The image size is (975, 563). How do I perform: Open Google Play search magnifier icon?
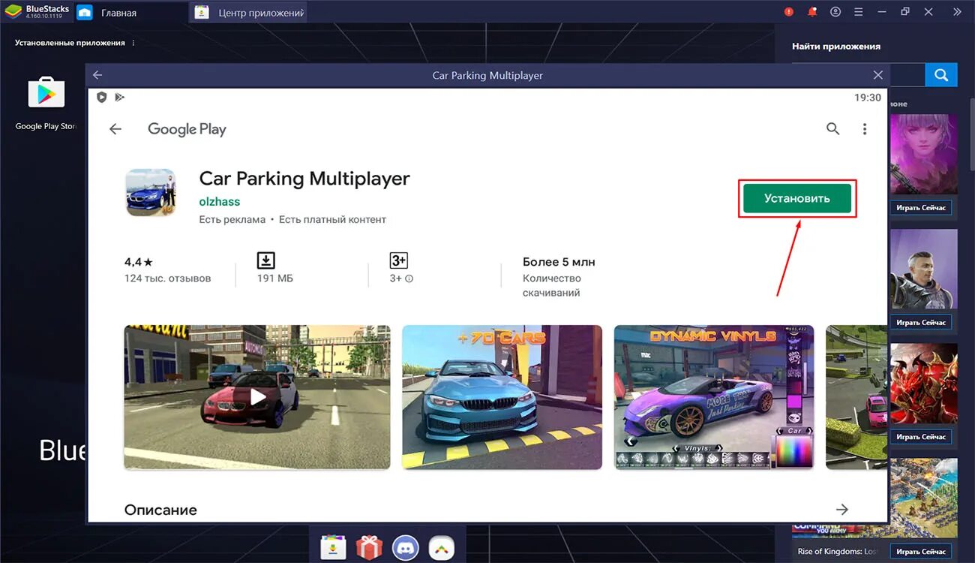[832, 128]
